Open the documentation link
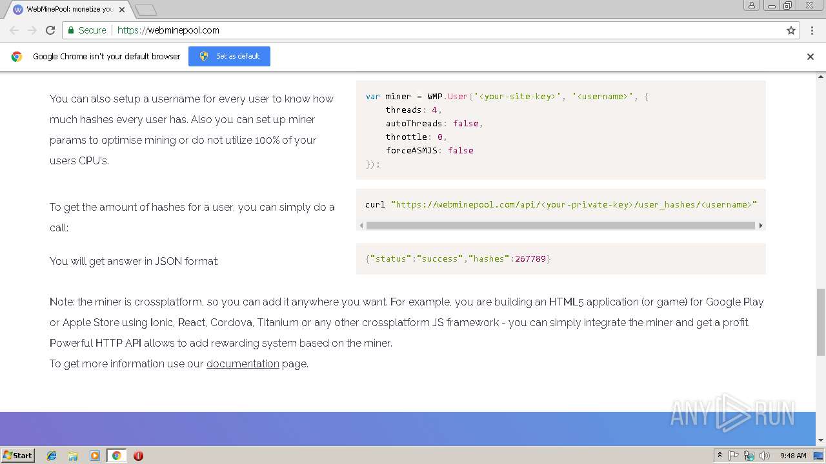Viewport: 826px width, 464px height. [243, 363]
